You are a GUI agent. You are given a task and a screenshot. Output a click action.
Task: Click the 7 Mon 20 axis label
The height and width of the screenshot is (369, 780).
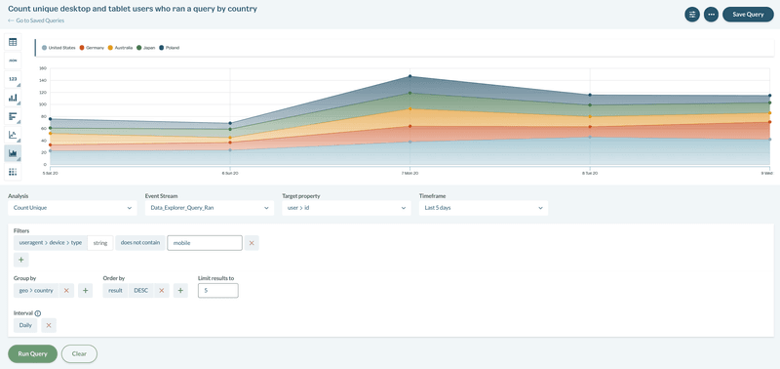(x=409, y=174)
